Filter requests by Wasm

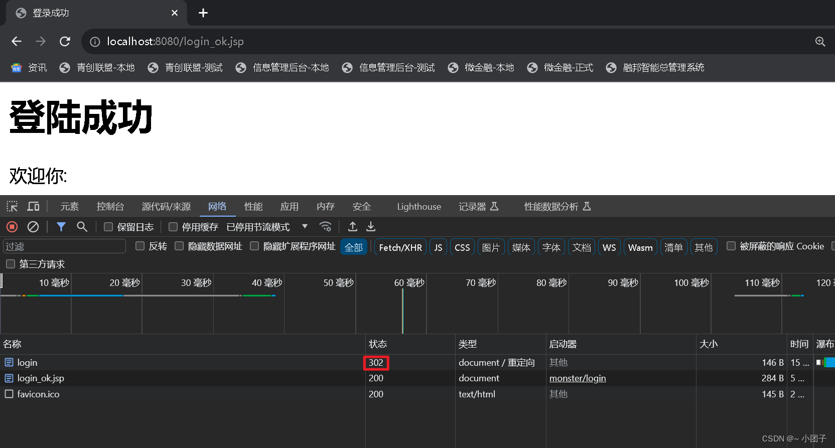coord(640,247)
